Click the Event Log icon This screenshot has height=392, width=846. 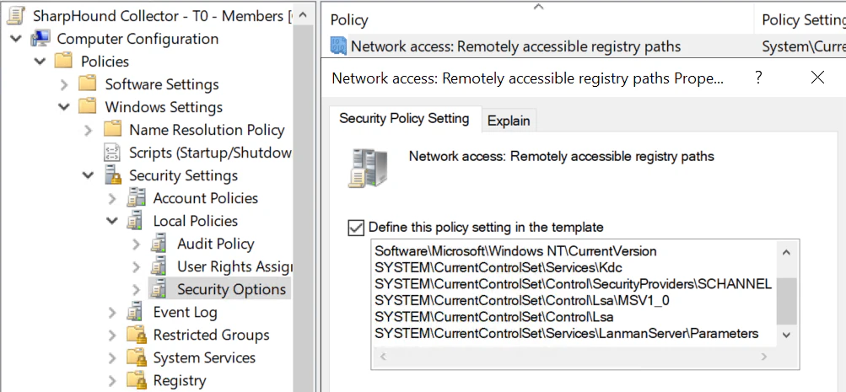pyautogui.click(x=136, y=312)
